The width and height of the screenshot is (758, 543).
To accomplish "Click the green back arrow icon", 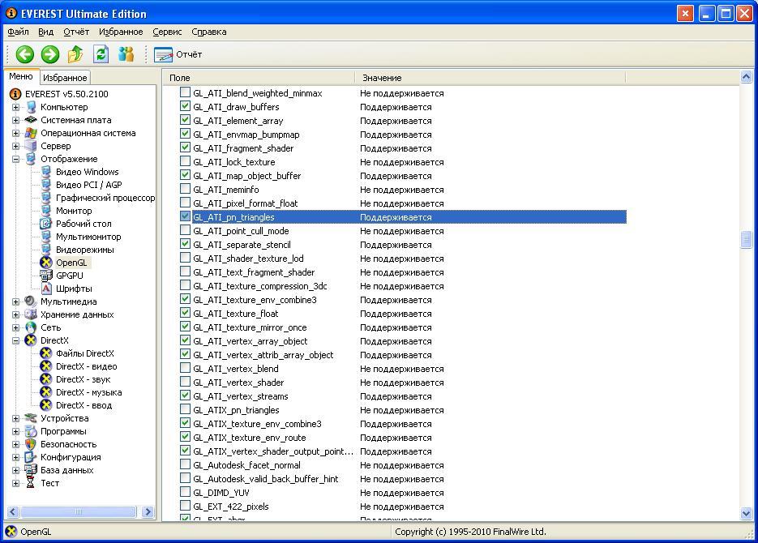I will 24,53.
